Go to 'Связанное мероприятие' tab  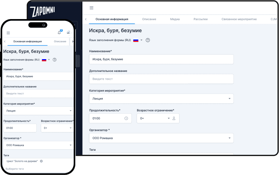click(x=239, y=19)
